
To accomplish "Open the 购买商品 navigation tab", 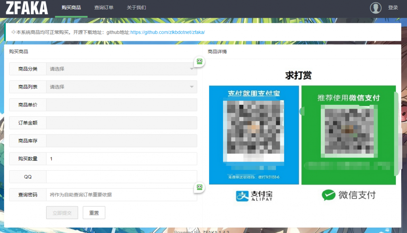I will 71,8.
